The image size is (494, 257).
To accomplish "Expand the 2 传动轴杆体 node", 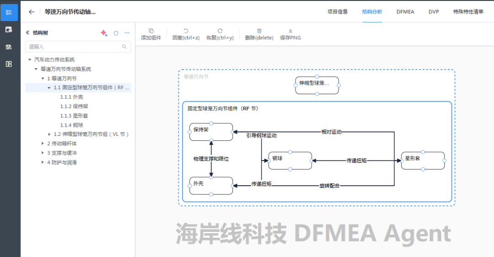I will (43, 143).
